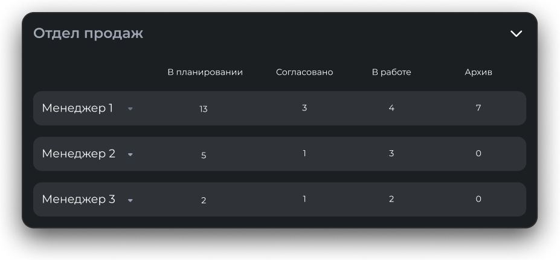560x260 pixels.
Task: Click the Отдел продаж title
Action: [x=88, y=33]
